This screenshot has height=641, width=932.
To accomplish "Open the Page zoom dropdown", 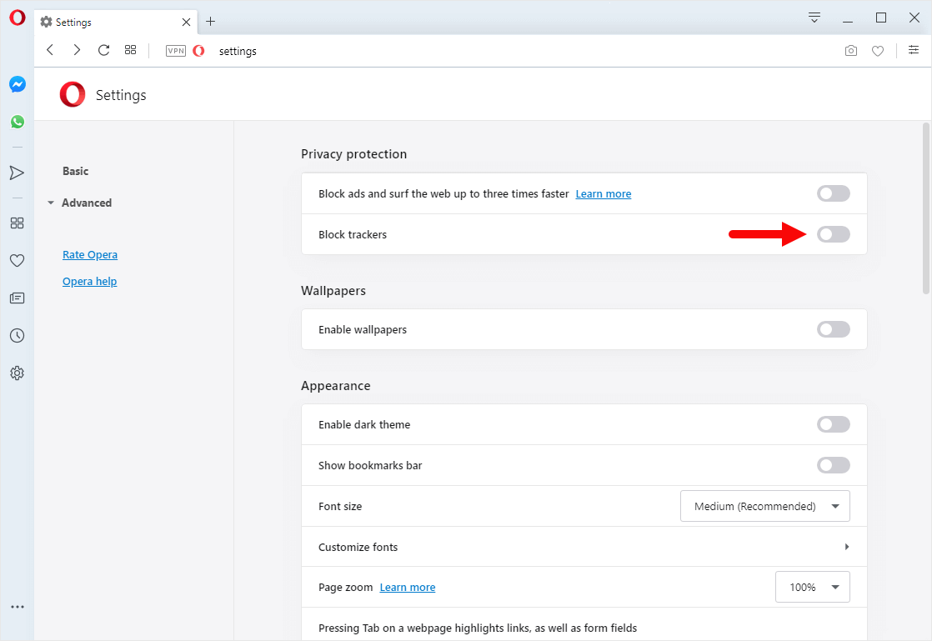I will pos(812,587).
